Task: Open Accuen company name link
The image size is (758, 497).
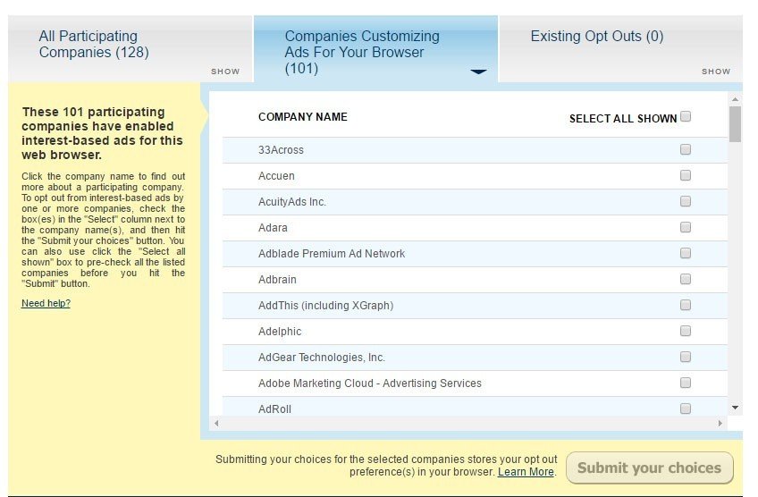Action: click(276, 176)
